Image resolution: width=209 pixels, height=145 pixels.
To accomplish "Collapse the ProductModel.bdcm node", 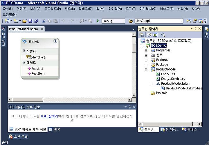I will point(151,84).
